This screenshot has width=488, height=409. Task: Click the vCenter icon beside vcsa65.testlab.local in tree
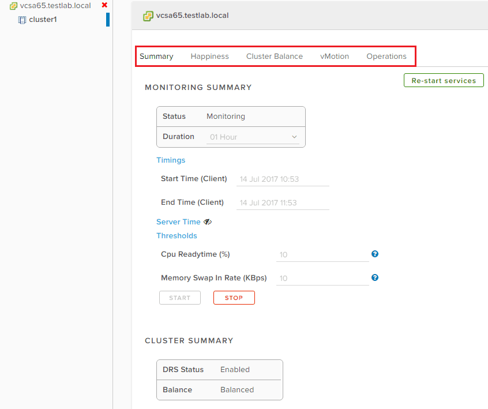coord(13,6)
